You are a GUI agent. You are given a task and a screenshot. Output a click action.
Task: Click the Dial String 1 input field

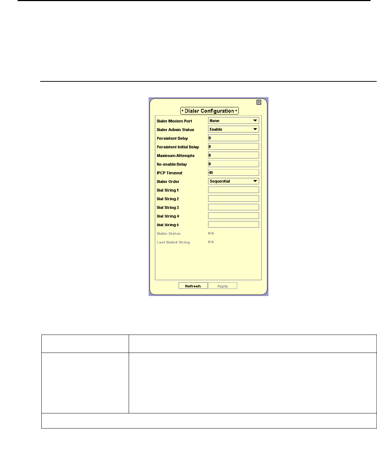(234, 190)
